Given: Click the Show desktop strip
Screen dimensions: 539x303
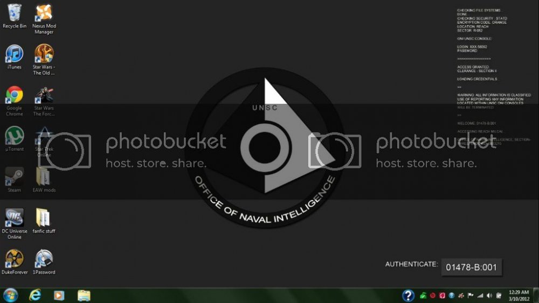Looking at the screenshot, I should pyautogui.click(x=536, y=295).
